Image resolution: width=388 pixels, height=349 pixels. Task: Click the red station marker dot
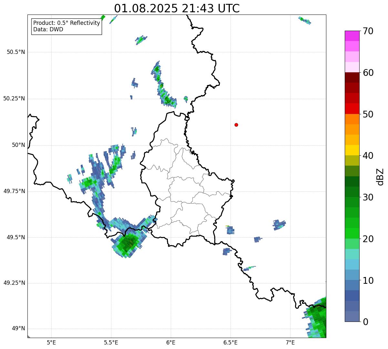pyautogui.click(x=236, y=125)
